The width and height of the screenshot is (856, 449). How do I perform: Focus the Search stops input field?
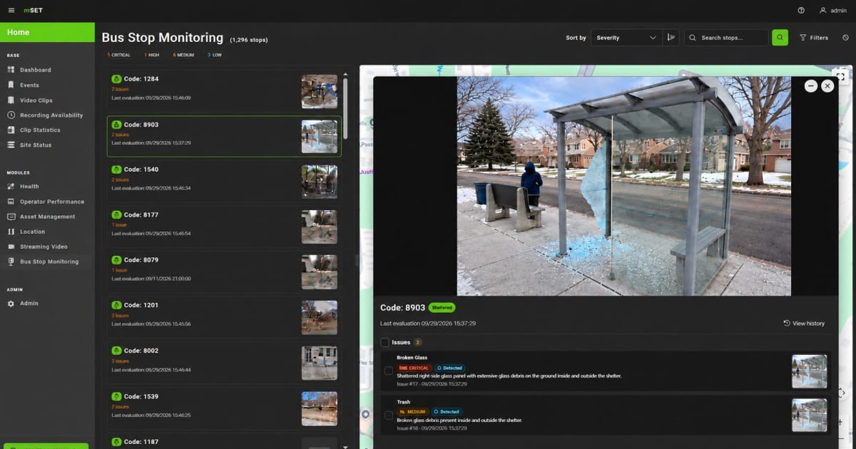[726, 38]
